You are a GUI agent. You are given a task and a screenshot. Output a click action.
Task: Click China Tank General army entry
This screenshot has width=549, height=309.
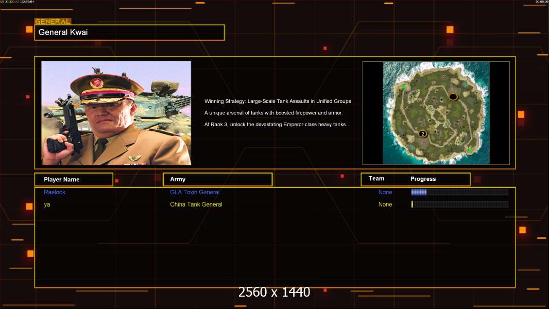click(196, 204)
